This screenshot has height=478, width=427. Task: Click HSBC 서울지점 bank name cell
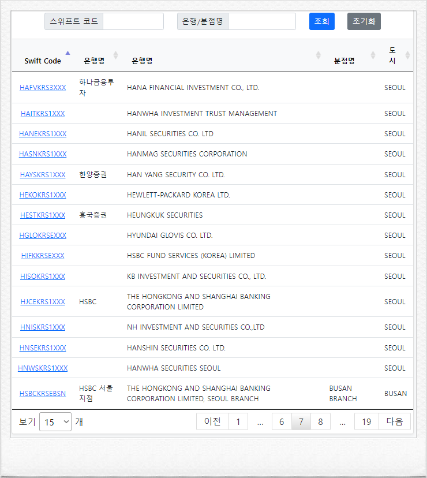click(96, 394)
